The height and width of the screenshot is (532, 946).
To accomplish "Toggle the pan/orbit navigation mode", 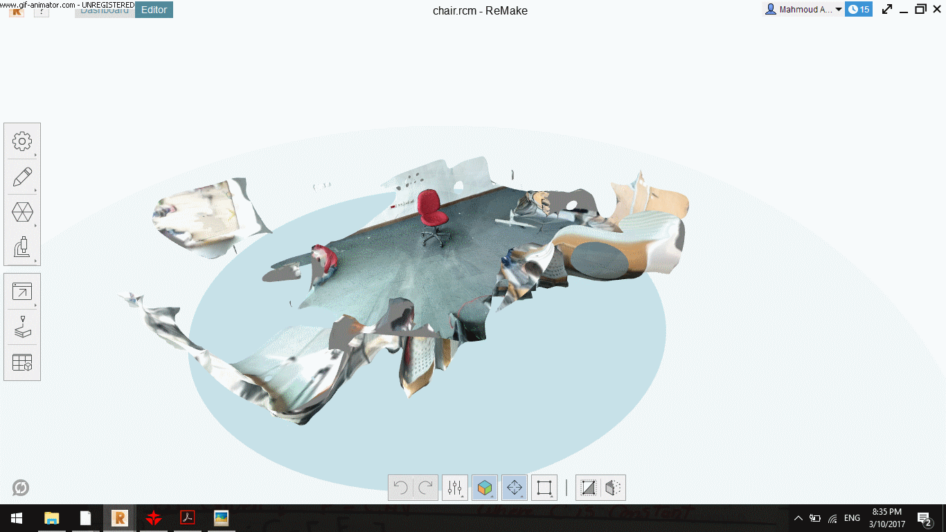I will [515, 488].
